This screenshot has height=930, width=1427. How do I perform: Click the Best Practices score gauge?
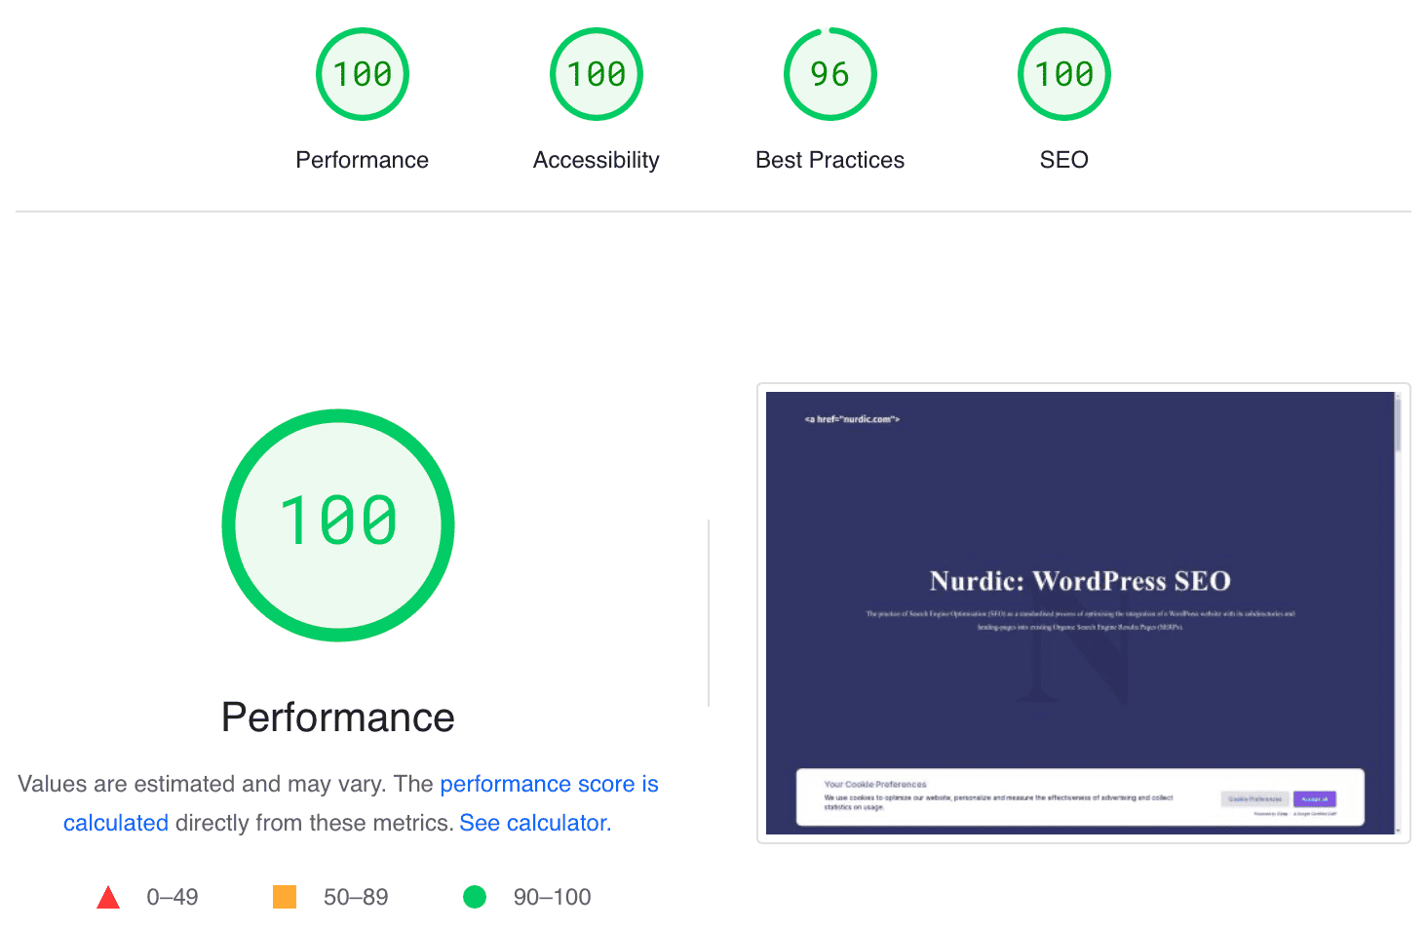830,74
